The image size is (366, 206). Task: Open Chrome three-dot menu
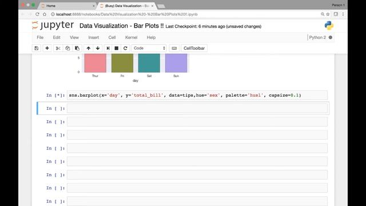click(343, 14)
